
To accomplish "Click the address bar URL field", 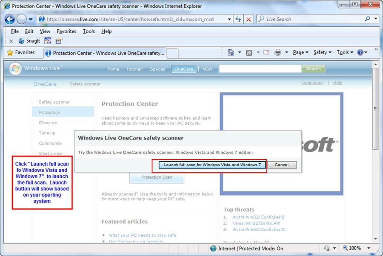I will (132, 19).
